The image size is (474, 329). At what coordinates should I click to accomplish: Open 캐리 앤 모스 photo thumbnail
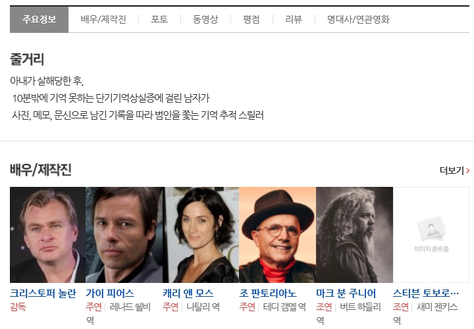[201, 235]
